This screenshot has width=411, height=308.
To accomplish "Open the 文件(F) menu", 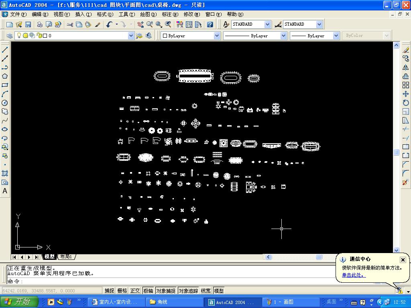I will pos(18,14).
